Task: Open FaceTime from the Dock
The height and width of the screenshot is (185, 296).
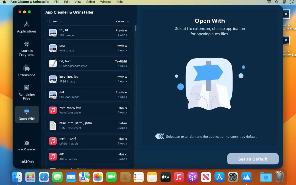Action: tap(111, 177)
